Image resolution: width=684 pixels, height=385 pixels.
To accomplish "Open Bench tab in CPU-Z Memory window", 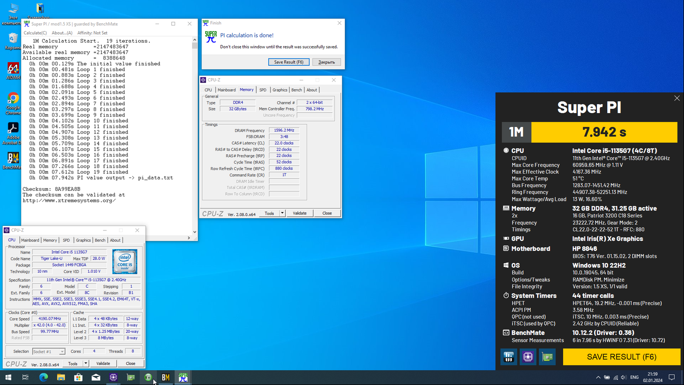I will 297,90.
